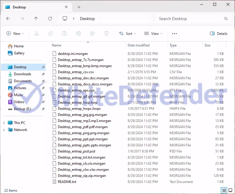Open the View dropdown menu
Screen dimensions: 235x194
pyautogui.click(x=153, y=34)
